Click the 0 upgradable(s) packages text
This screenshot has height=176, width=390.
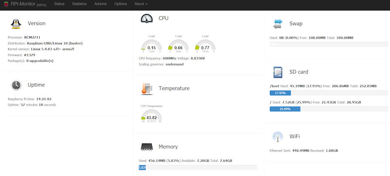point(40,61)
